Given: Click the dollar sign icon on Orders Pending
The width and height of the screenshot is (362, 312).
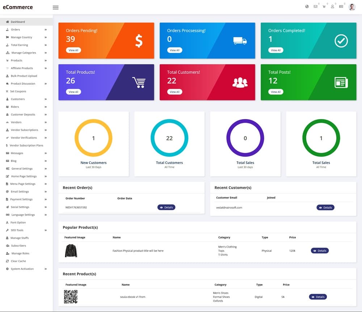Looking at the screenshot, I should tap(139, 41).
